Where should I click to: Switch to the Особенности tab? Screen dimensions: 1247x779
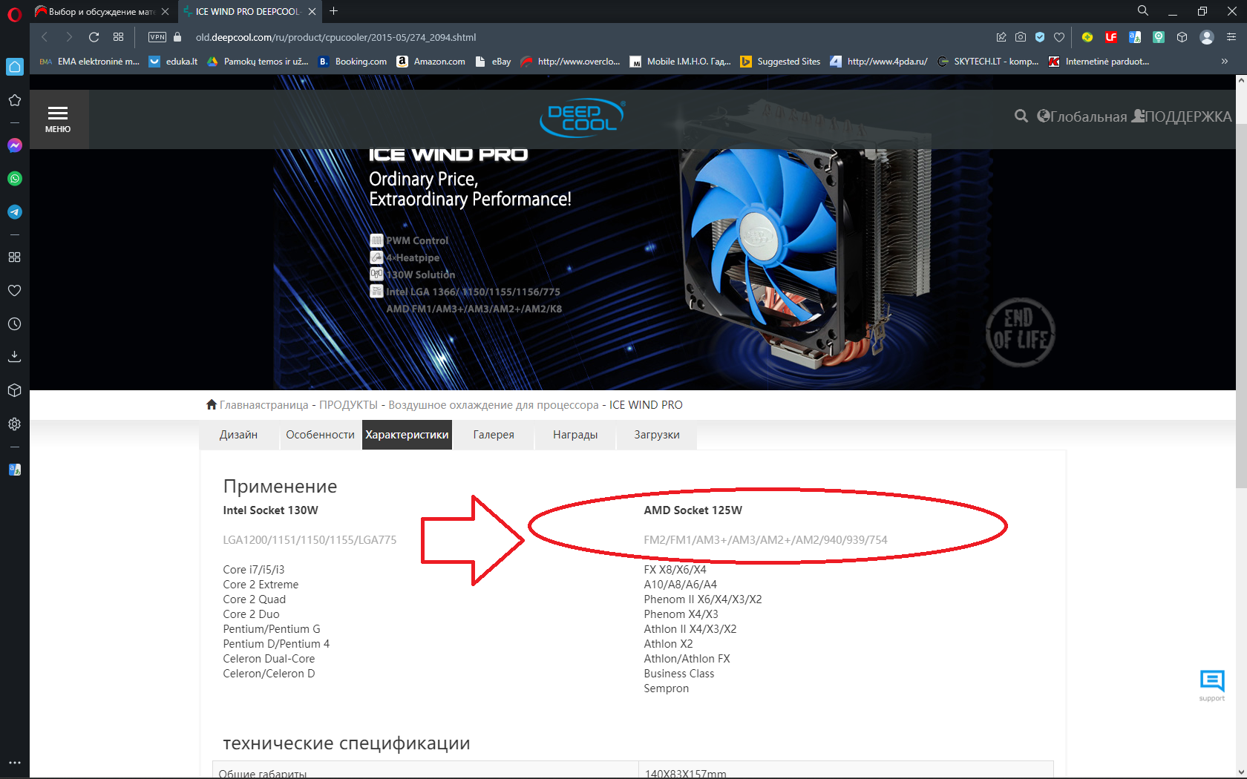click(x=321, y=435)
